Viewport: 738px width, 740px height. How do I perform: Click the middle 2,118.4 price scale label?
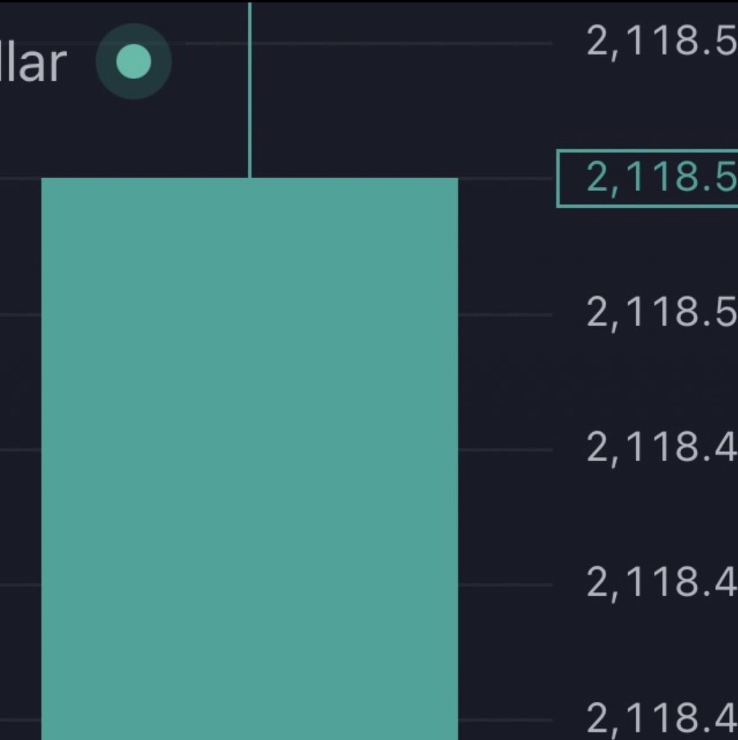(x=661, y=583)
